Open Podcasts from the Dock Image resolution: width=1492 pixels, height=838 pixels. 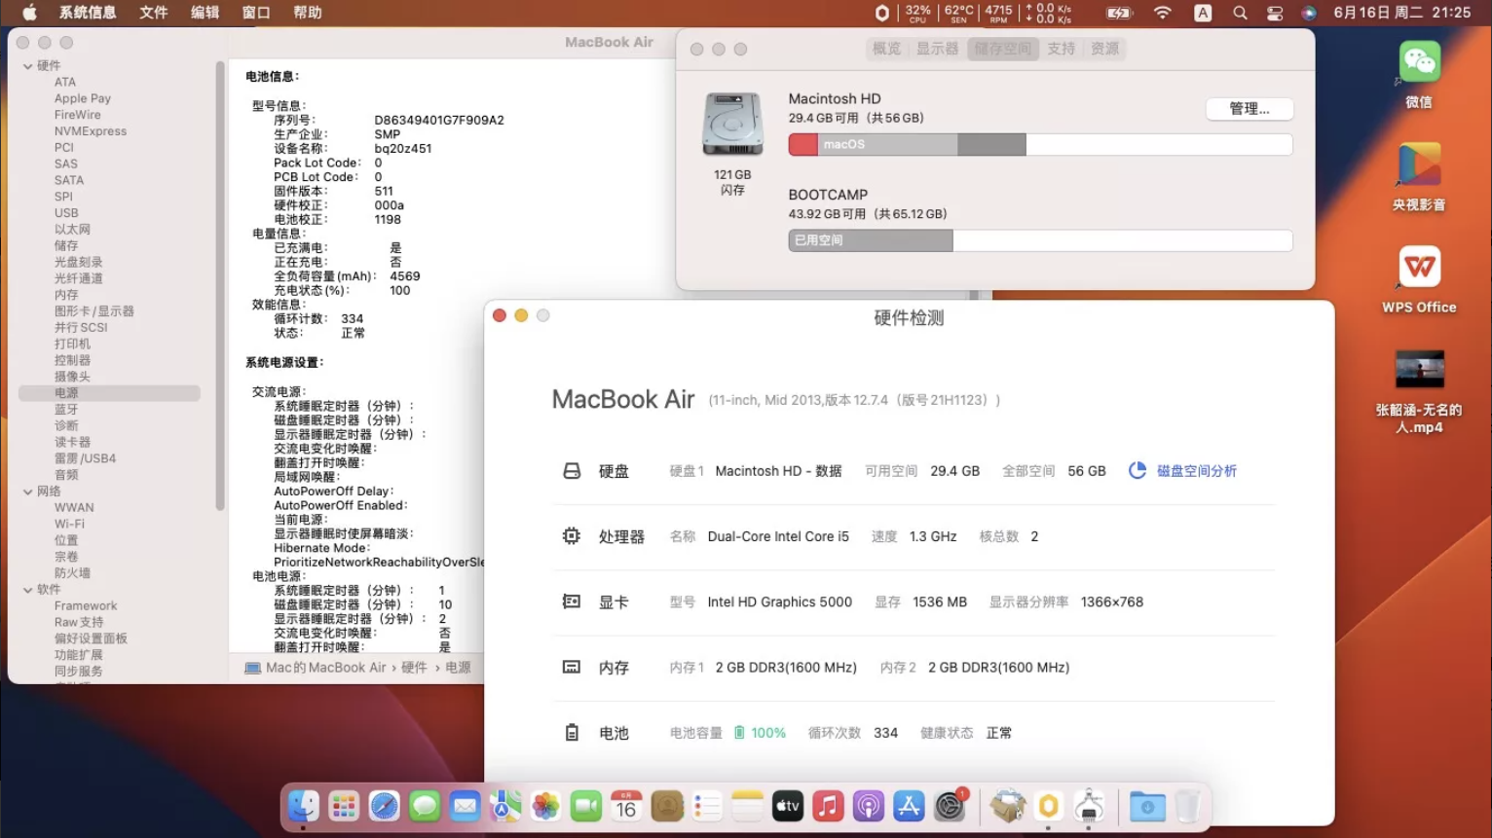[x=869, y=806]
